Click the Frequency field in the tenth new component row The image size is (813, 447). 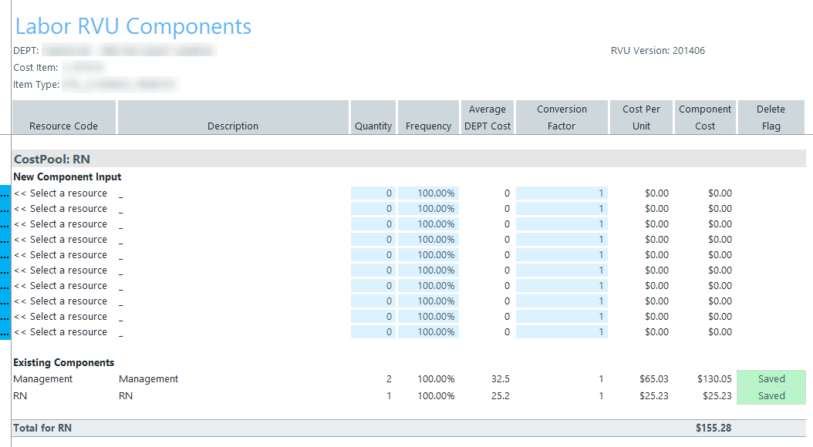click(x=428, y=332)
